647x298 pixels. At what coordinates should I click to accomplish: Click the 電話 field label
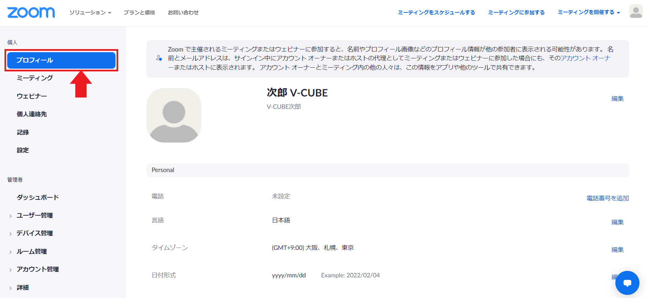[x=158, y=196]
